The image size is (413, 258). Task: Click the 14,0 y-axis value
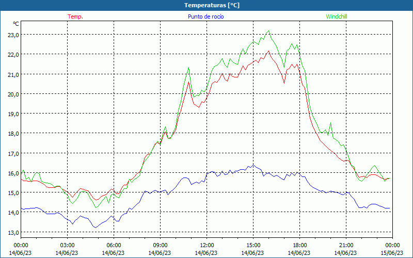tap(13, 212)
